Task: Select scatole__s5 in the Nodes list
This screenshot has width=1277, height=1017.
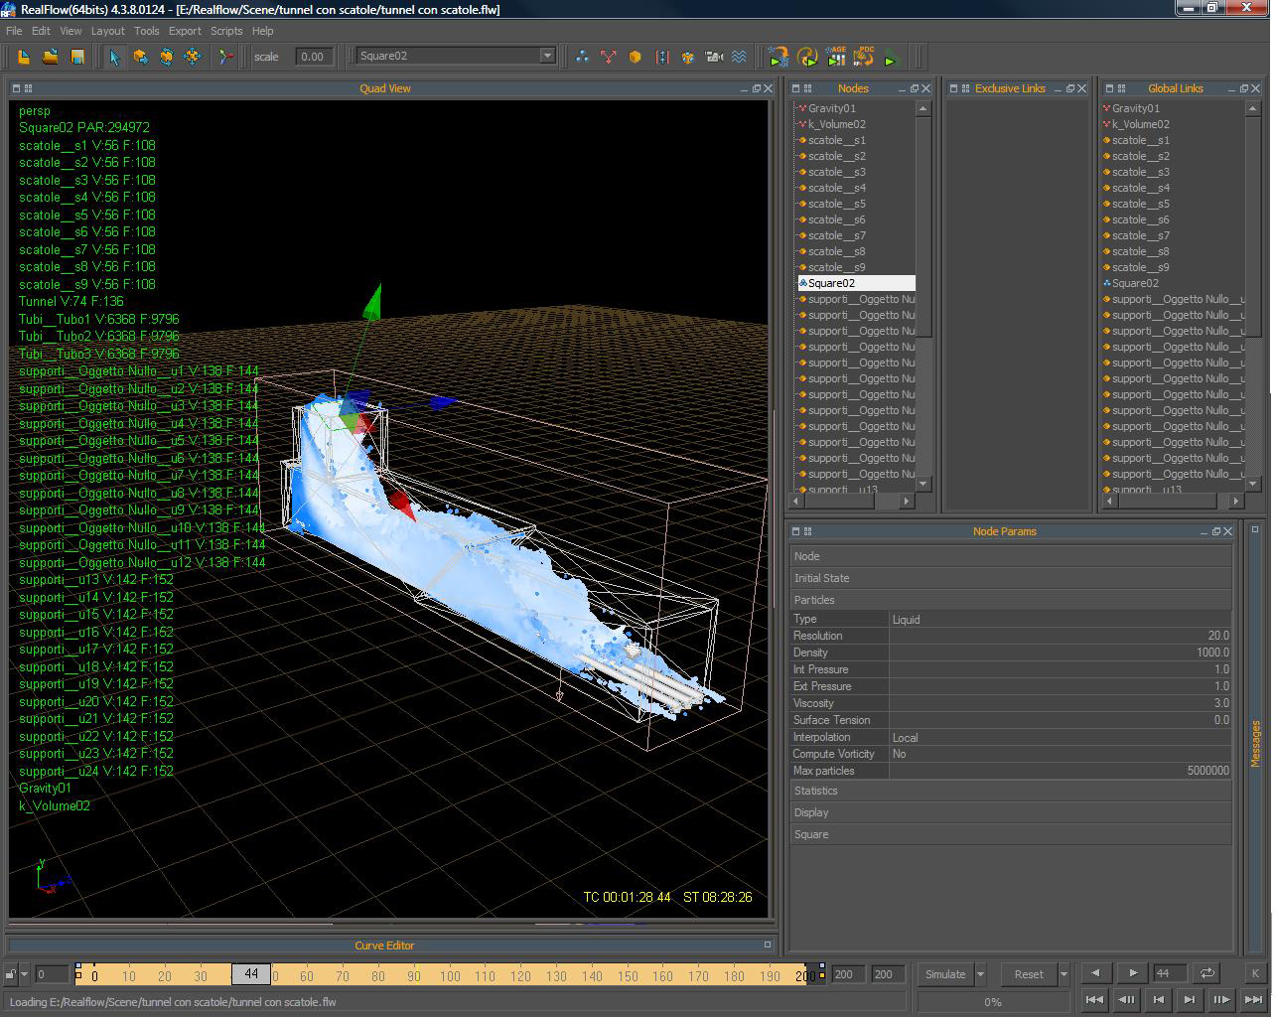Action: (836, 204)
